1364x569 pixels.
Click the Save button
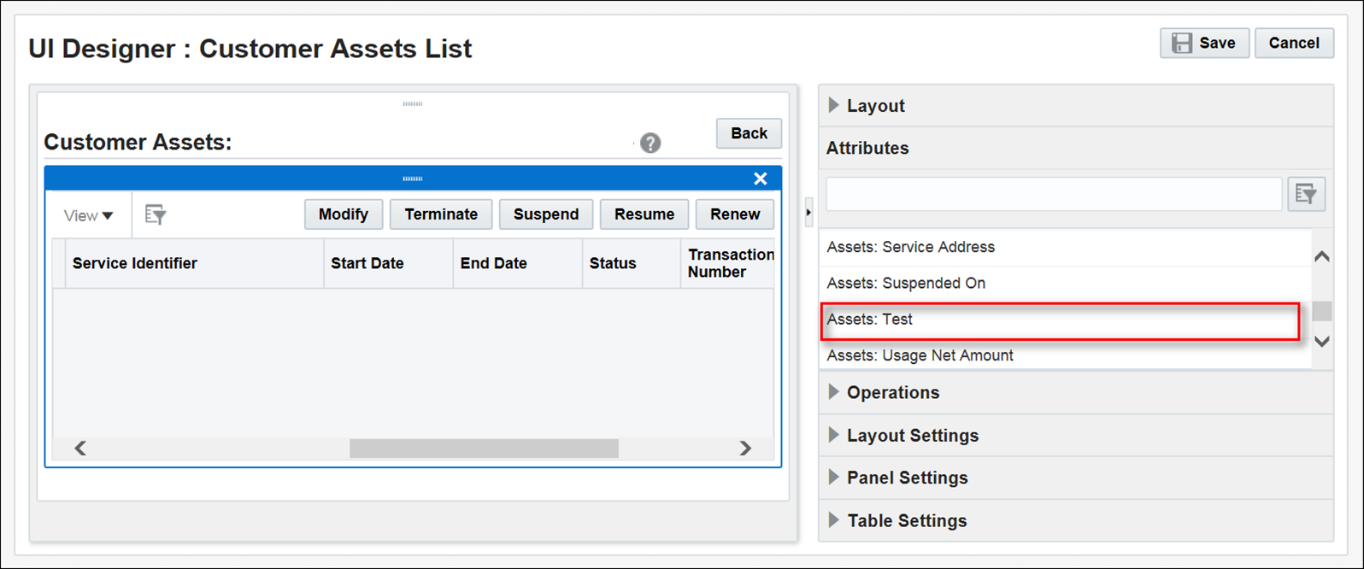point(1204,43)
